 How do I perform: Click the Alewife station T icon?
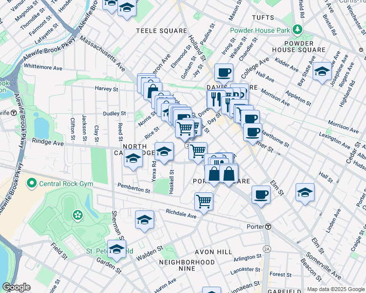14,113
